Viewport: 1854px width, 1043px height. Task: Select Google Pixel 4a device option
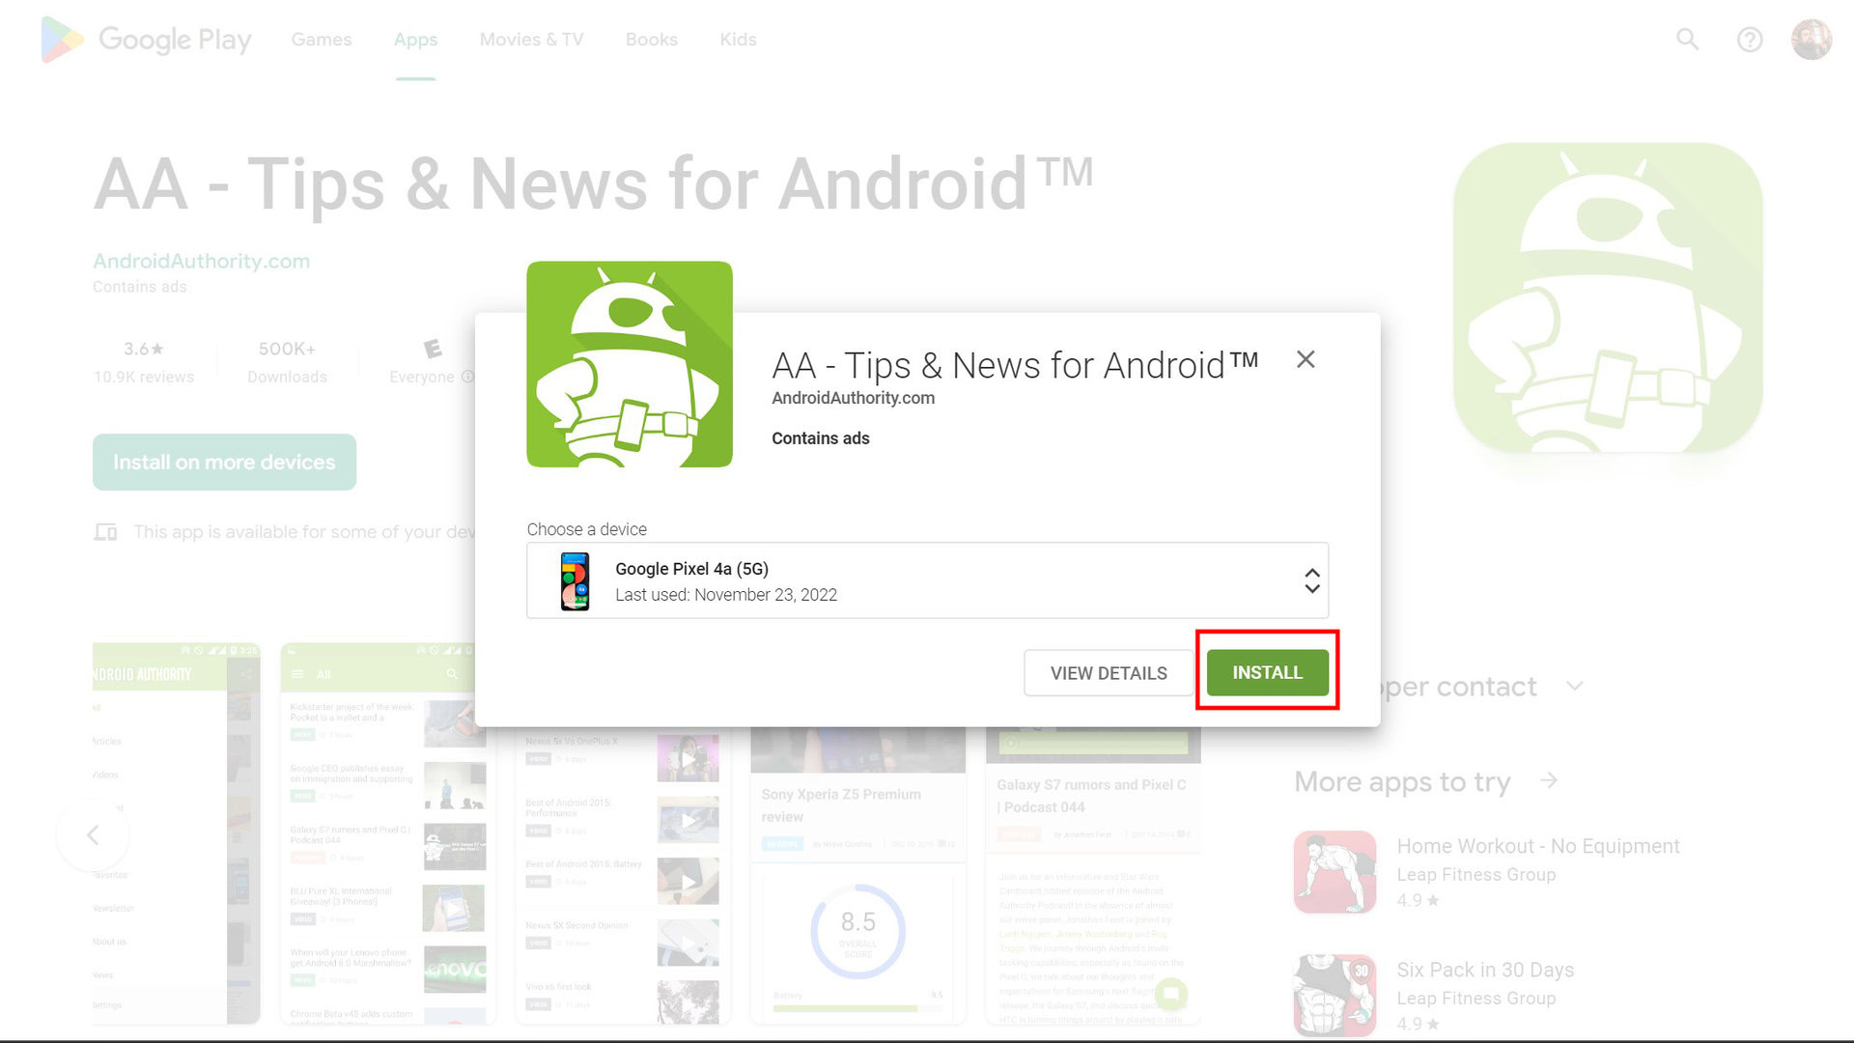tap(926, 580)
